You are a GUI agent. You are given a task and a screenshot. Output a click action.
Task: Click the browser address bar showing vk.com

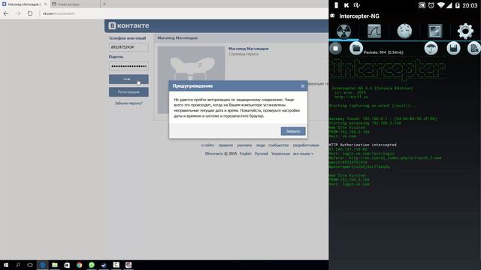(184, 13)
